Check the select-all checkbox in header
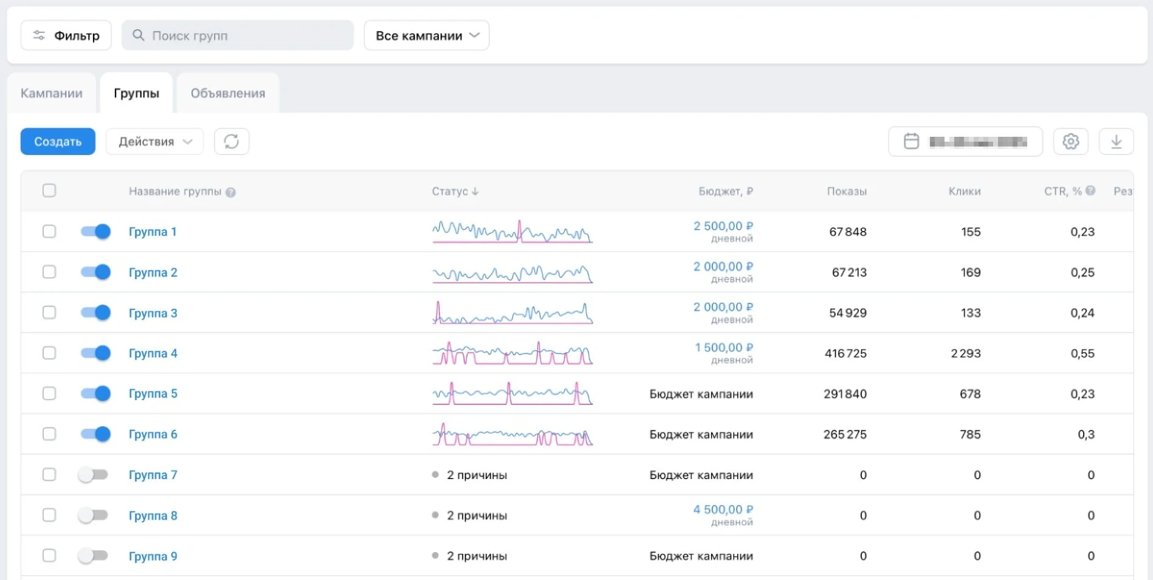This screenshot has height=580, width=1153. click(49, 191)
